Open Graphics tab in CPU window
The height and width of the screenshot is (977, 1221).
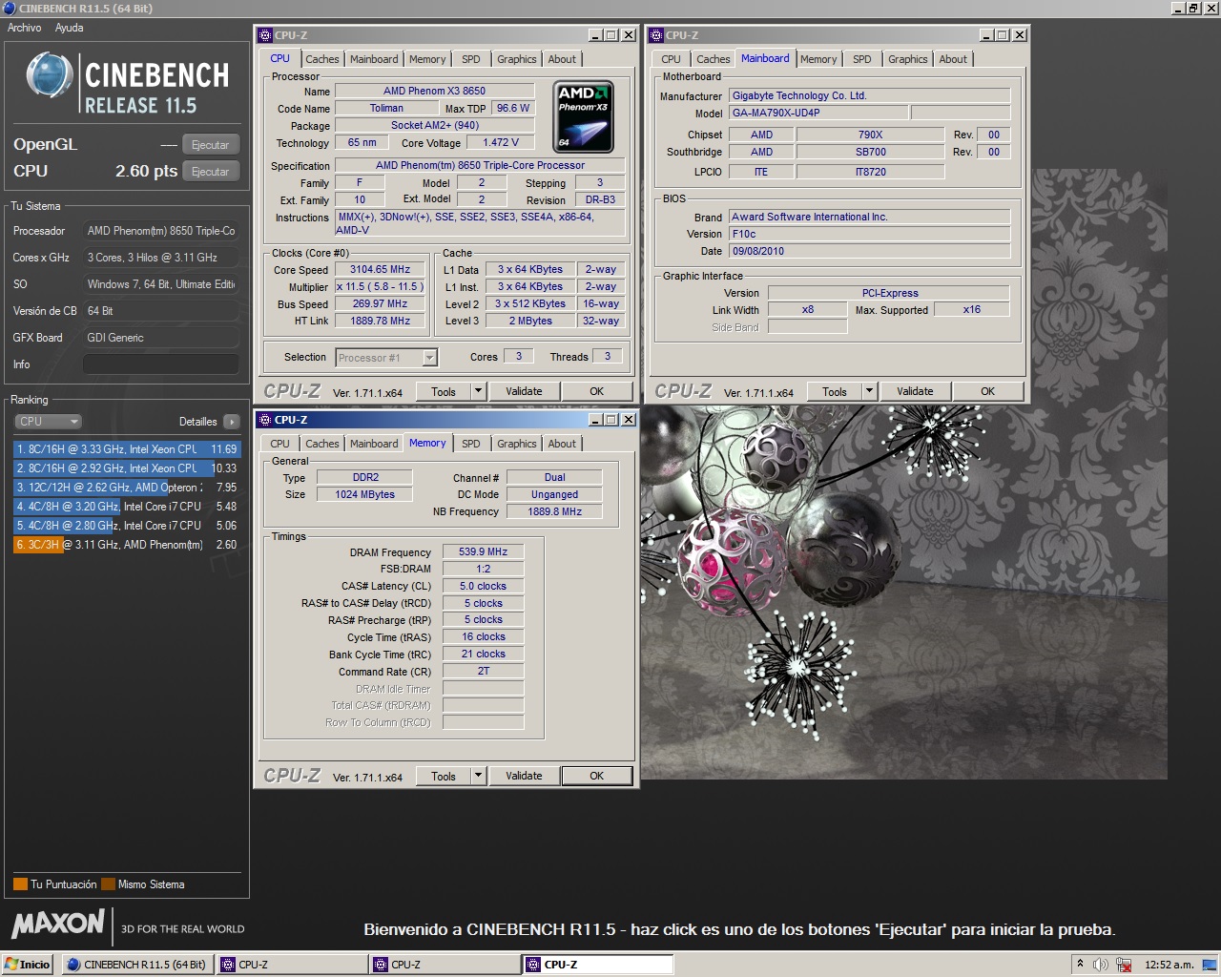[517, 59]
